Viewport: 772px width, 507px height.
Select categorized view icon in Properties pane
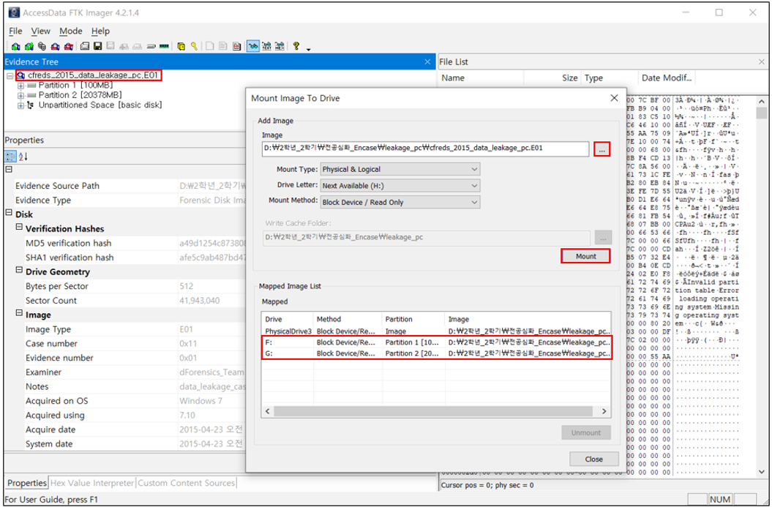point(10,157)
